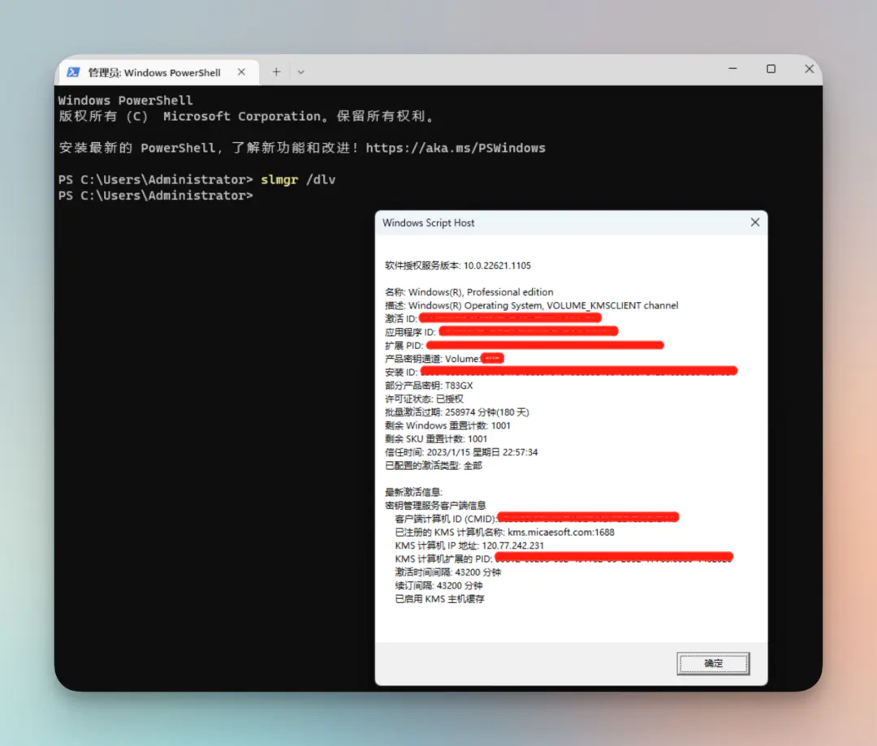Screen dimensions: 877x746
Task: Click the slmgr /dlv command text
Action: pos(298,179)
